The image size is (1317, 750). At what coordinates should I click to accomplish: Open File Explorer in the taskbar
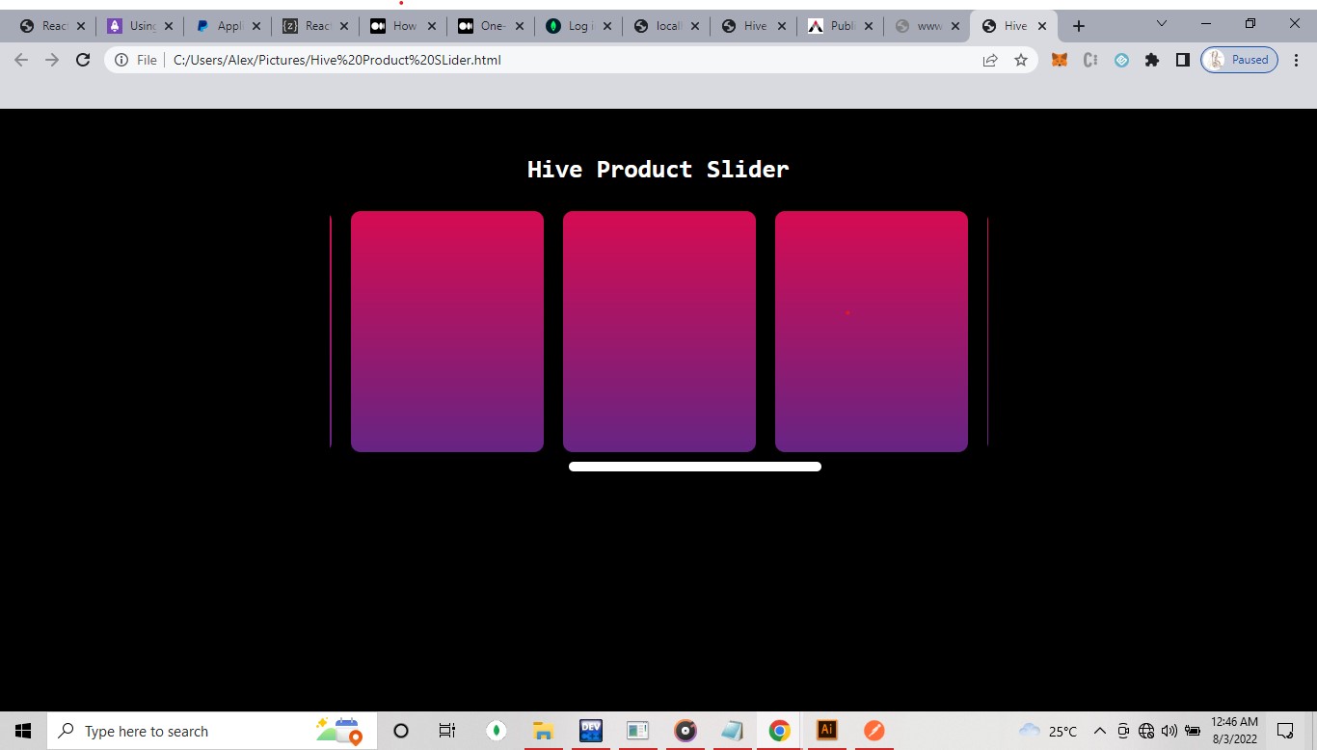tap(544, 731)
